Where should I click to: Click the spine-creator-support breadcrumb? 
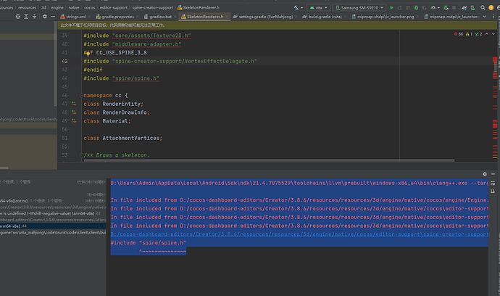click(153, 7)
